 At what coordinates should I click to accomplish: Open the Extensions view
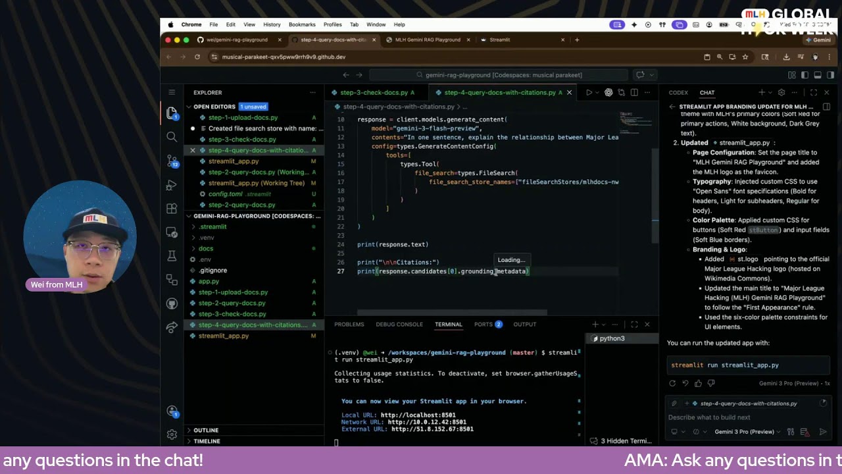coord(172,209)
